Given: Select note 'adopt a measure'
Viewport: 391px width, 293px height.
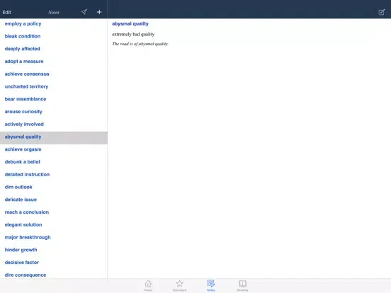Looking at the screenshot, I should (54, 62).
